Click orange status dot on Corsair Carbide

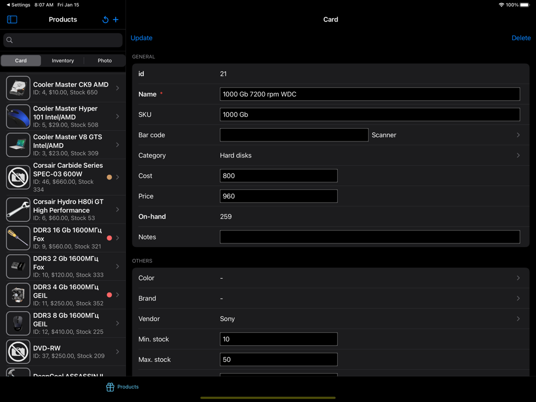coord(109,177)
